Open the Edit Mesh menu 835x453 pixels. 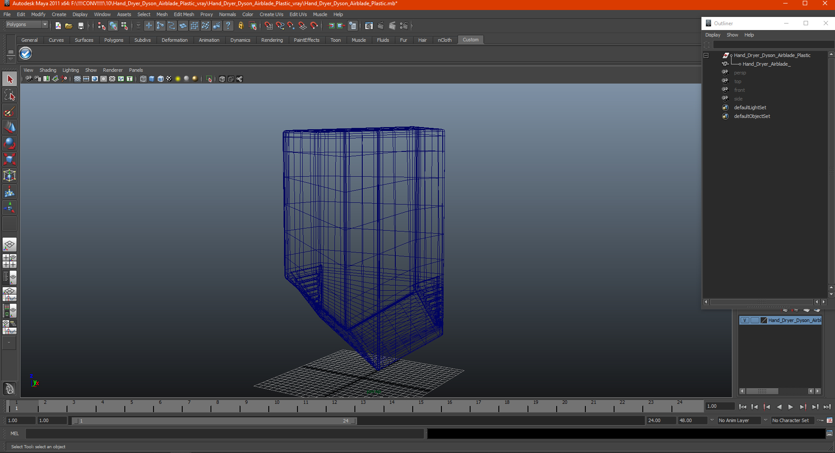point(184,14)
